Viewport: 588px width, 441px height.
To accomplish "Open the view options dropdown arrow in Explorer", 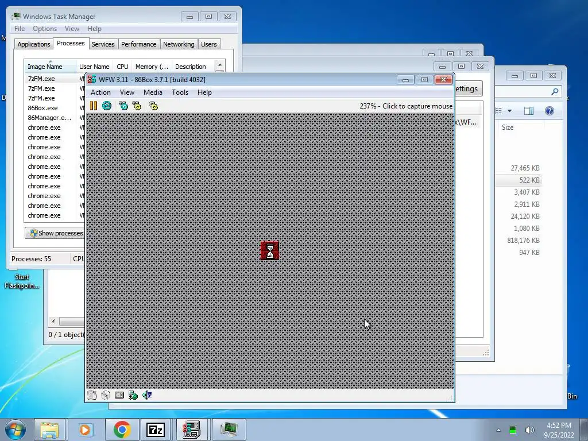I will click(509, 111).
